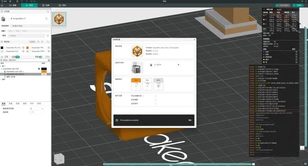Click the orientation cube in viewport corner
This screenshot has width=308, height=166.
(59, 159)
